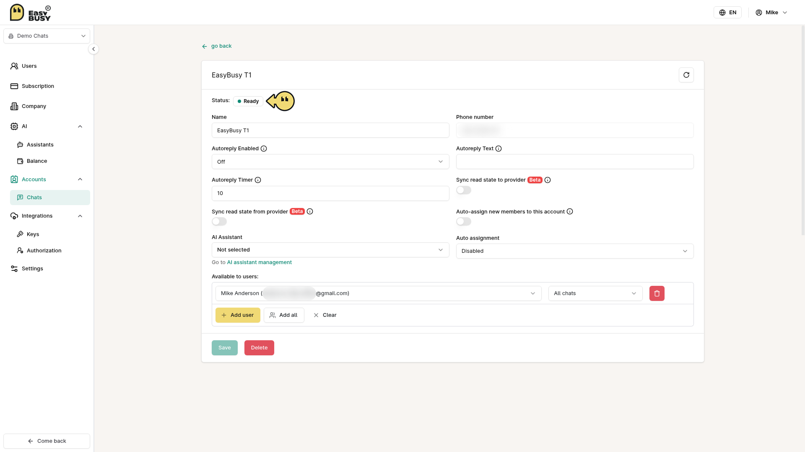Click the Clear button
The height and width of the screenshot is (452, 805).
point(325,315)
